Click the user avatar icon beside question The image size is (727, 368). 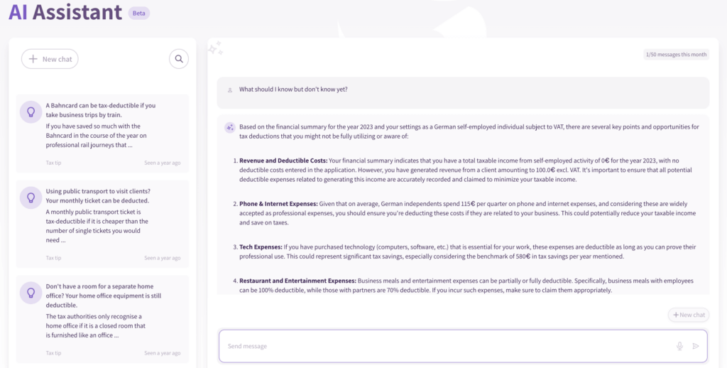tap(230, 90)
